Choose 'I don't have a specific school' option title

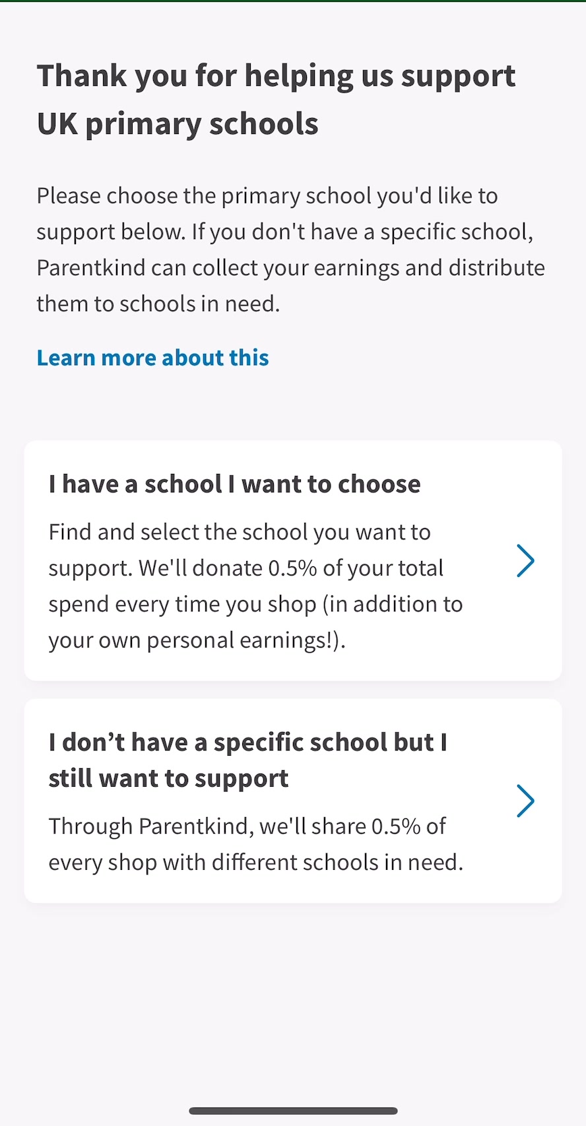point(247,760)
